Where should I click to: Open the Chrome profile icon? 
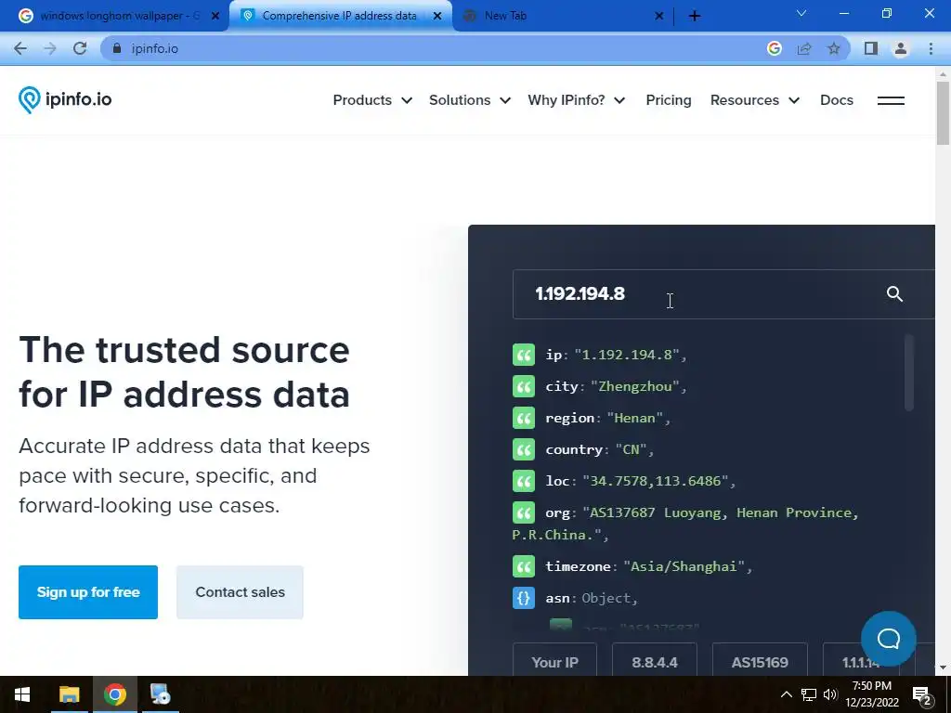(x=901, y=48)
